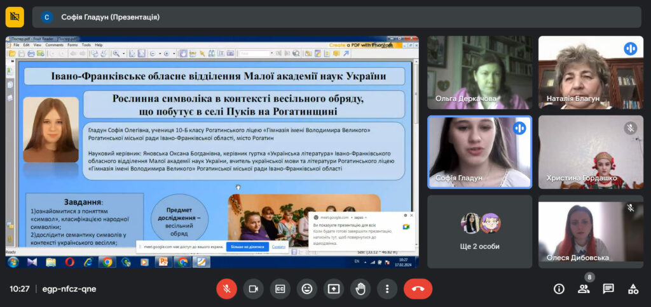Open chat with everyone panel
This screenshot has height=307, width=651.
point(608,289)
